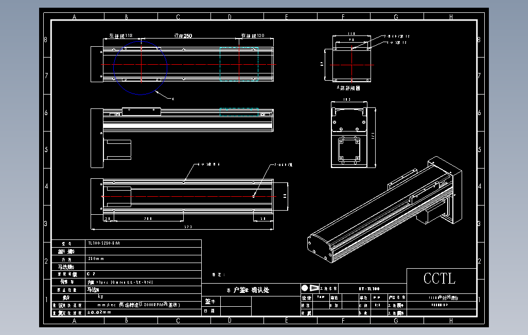Click the 马达侧 origin position value
Viewport: 528px width, 335px height.
coord(93,290)
